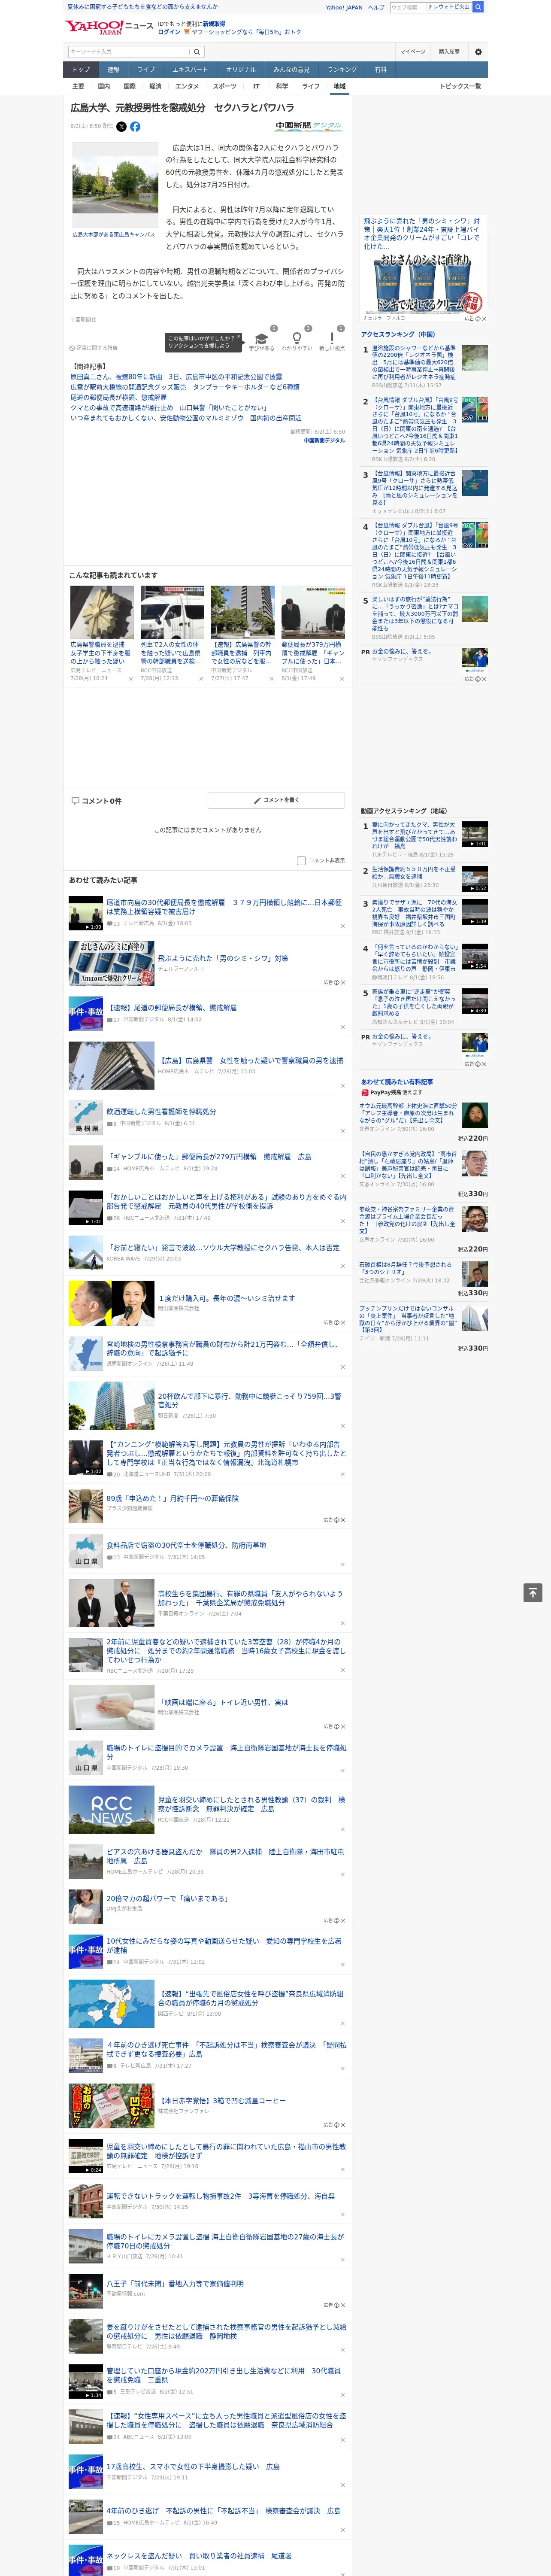The width and height of the screenshot is (551, 2576).
Task: Click the web search magnifier button
Action: (478, 7)
